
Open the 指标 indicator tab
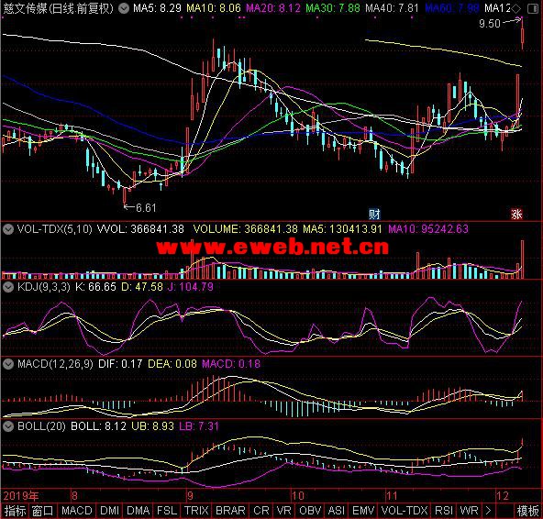point(15,511)
